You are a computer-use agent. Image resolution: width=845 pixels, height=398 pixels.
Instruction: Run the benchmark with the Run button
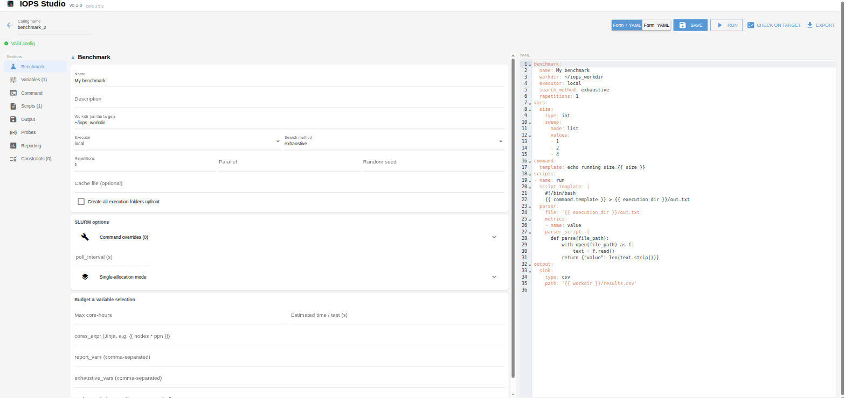coord(726,25)
